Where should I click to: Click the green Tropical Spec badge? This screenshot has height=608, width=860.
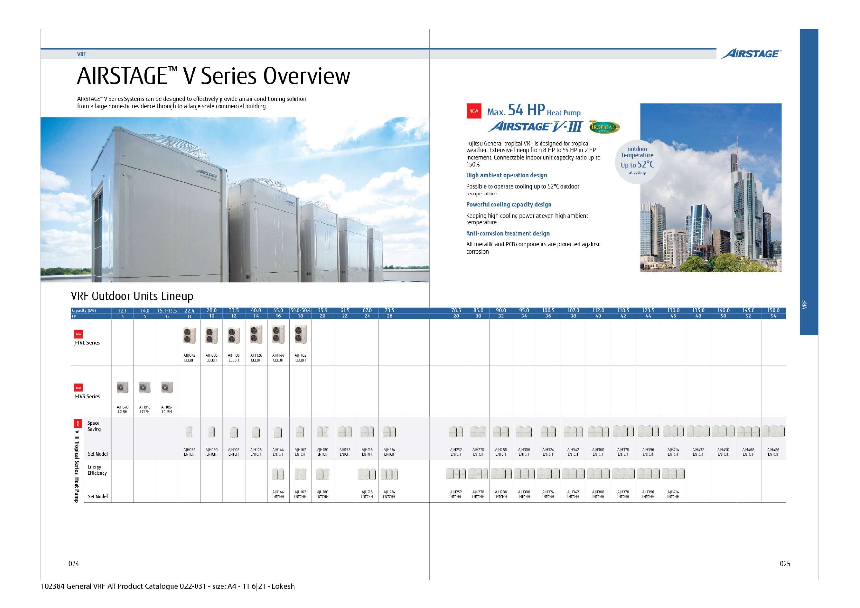(x=604, y=127)
